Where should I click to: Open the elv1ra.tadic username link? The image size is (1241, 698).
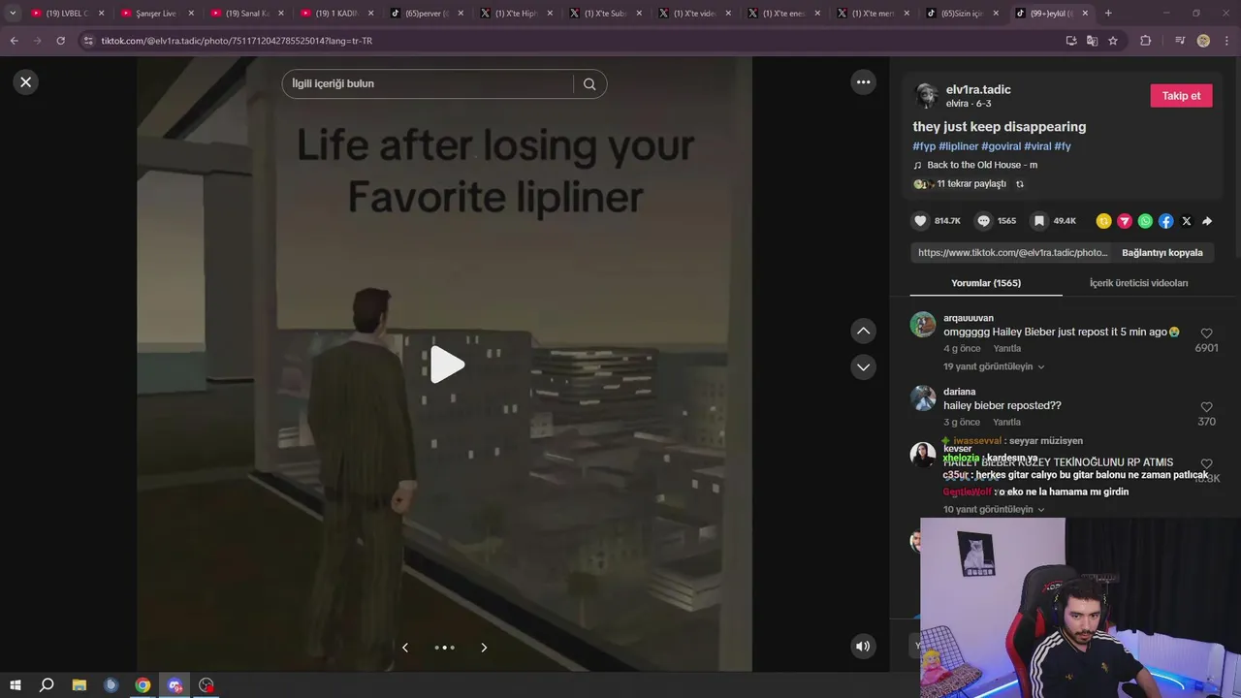click(x=978, y=89)
